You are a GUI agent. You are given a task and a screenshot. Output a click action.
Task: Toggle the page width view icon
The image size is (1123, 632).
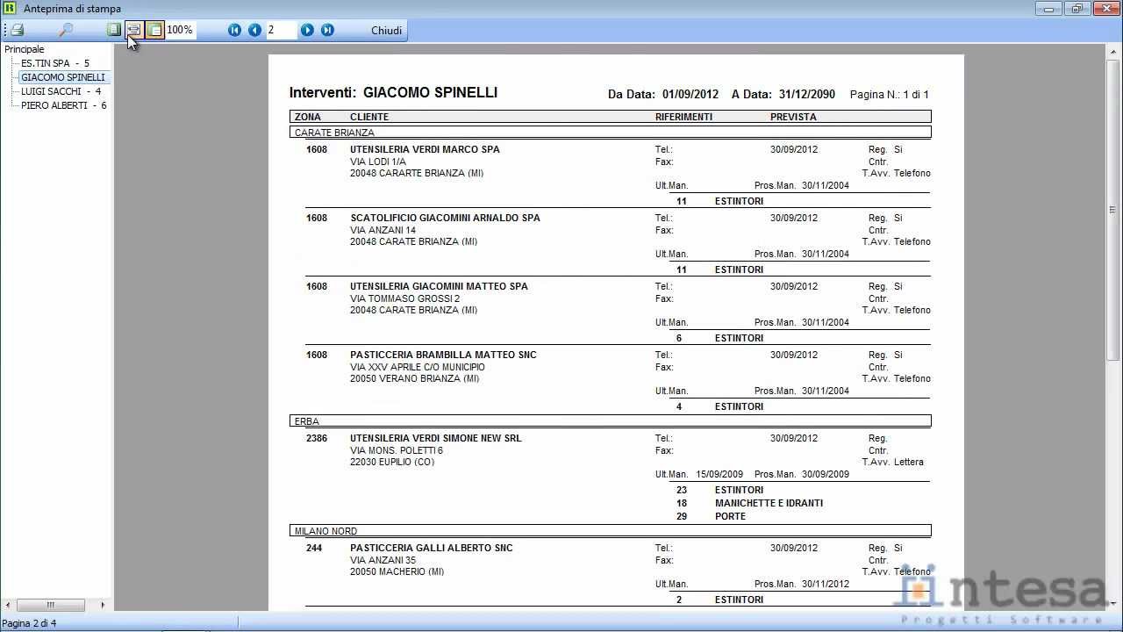133,30
